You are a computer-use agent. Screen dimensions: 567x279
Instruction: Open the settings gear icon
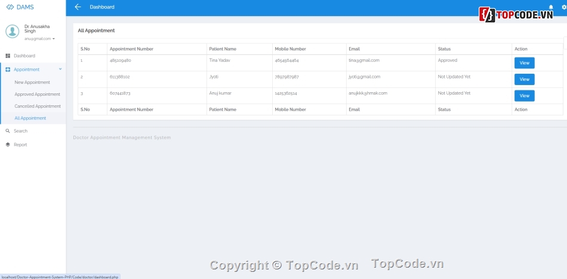(x=564, y=7)
